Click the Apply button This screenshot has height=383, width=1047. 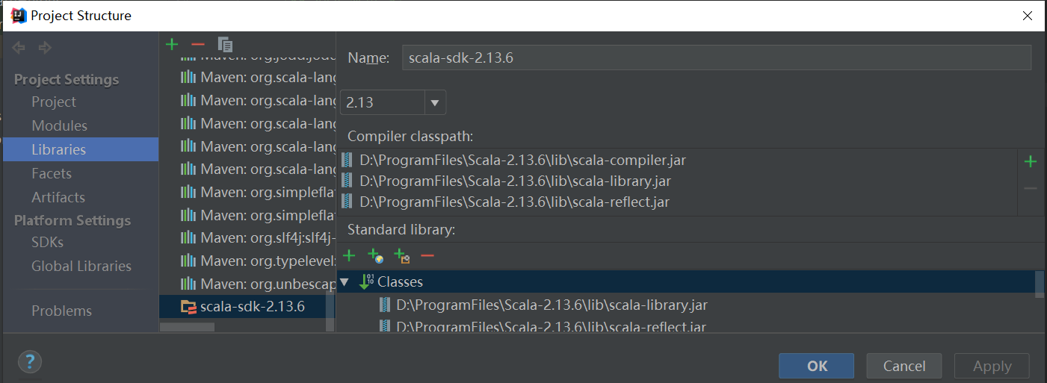pos(992,366)
